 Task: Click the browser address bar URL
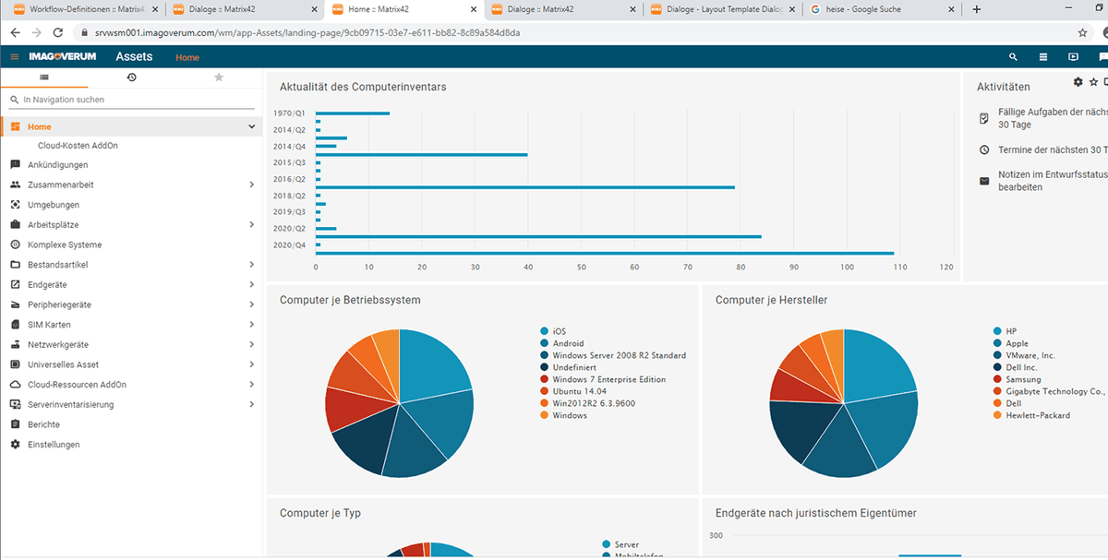pyautogui.click(x=307, y=31)
